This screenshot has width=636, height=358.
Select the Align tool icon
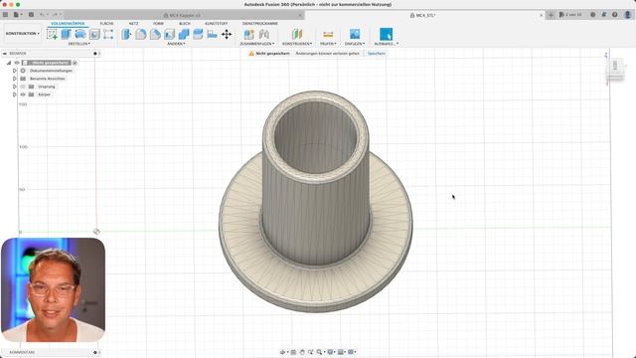tap(212, 34)
